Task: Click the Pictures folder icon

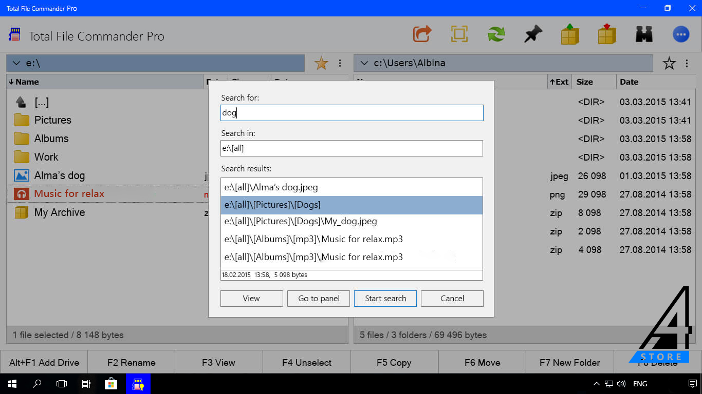Action: [22, 120]
